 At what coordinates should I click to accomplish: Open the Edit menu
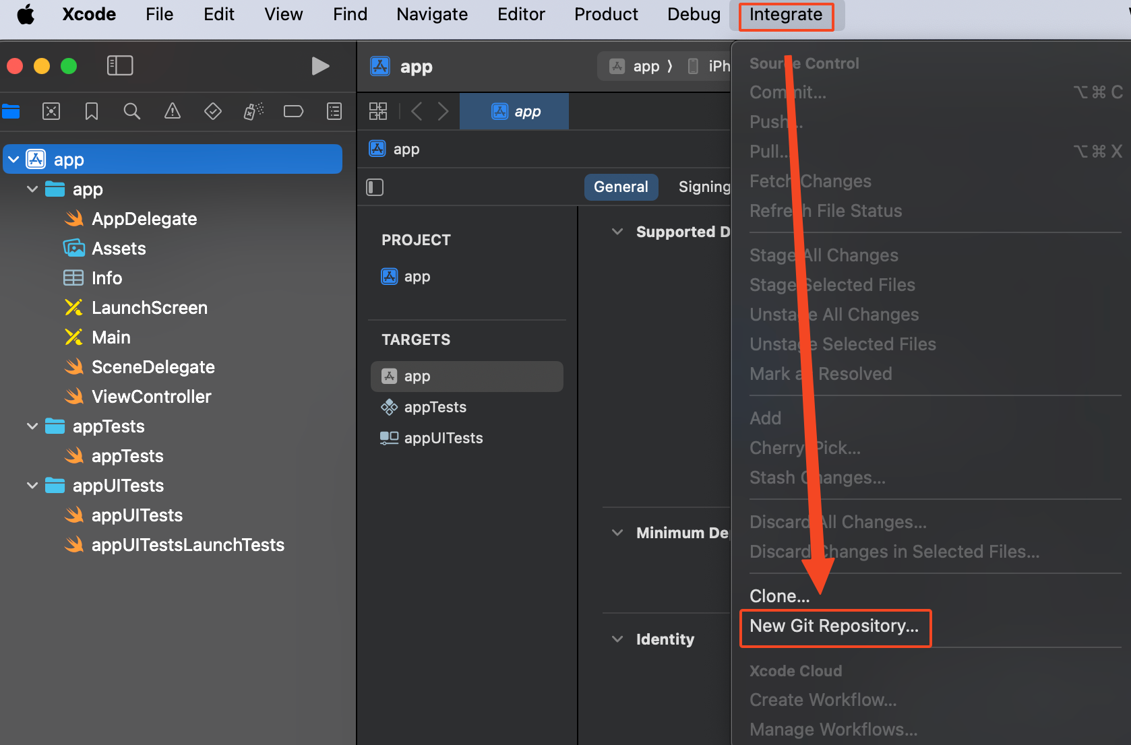pyautogui.click(x=219, y=14)
